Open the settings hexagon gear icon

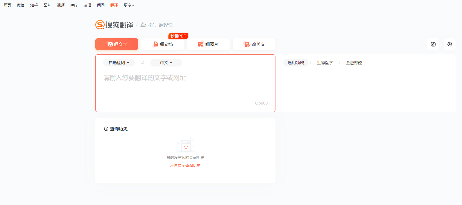tap(450, 44)
